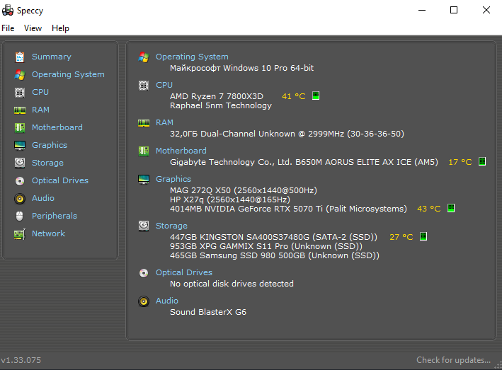
Task: Click the NVIDIA GeForce RTX 5070 Ti line
Action: (x=288, y=209)
